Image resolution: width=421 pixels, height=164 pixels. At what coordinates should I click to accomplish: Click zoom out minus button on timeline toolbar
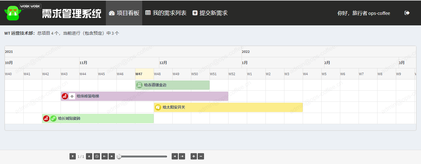[x=201, y=157]
